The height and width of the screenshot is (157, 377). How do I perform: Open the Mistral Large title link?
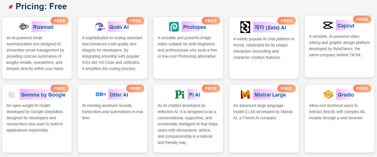coord(270,95)
